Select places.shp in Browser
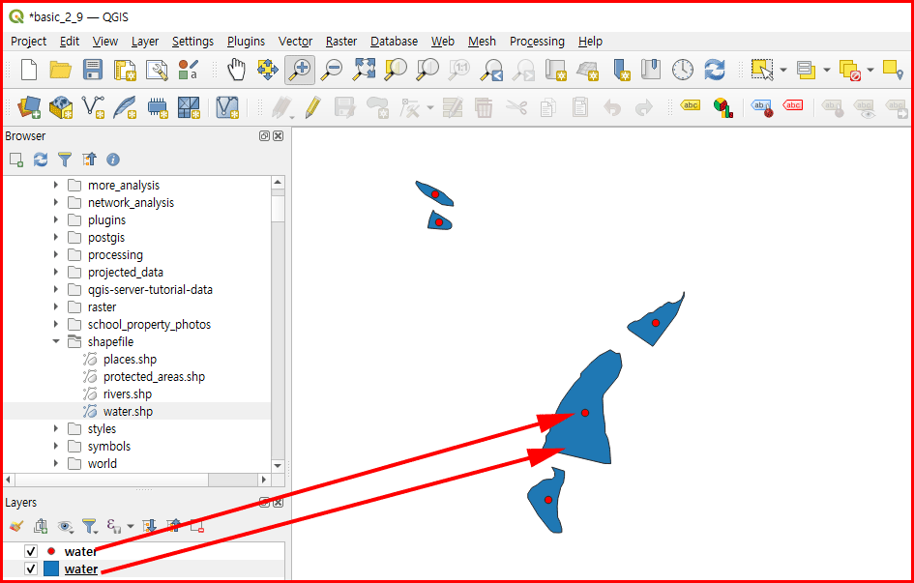This screenshot has height=583, width=914. point(130,360)
